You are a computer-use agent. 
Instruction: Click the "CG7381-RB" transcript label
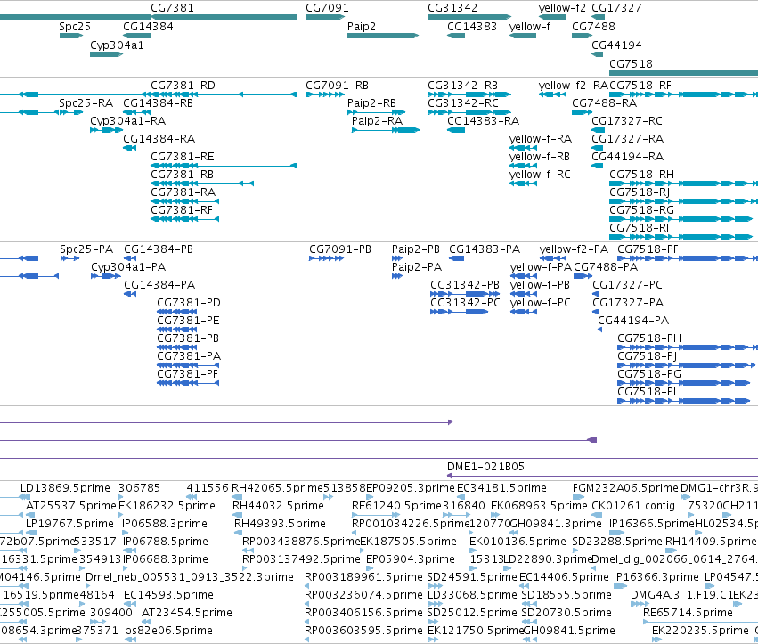[183, 175]
